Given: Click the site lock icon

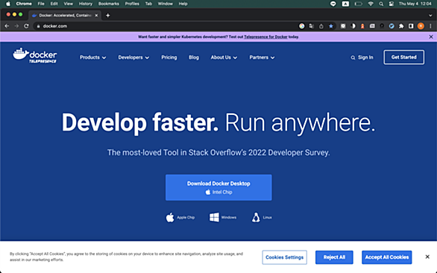Looking at the screenshot, I should 39,26.
